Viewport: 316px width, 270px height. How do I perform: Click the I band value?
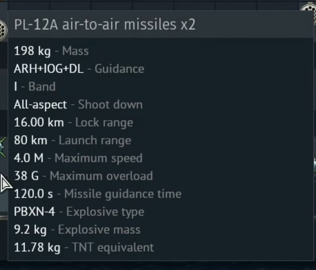16,87
